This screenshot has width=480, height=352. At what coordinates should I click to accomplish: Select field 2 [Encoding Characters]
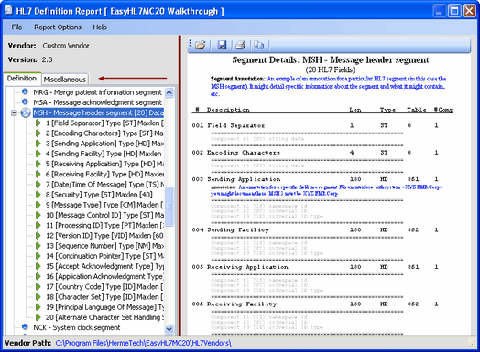click(x=104, y=133)
